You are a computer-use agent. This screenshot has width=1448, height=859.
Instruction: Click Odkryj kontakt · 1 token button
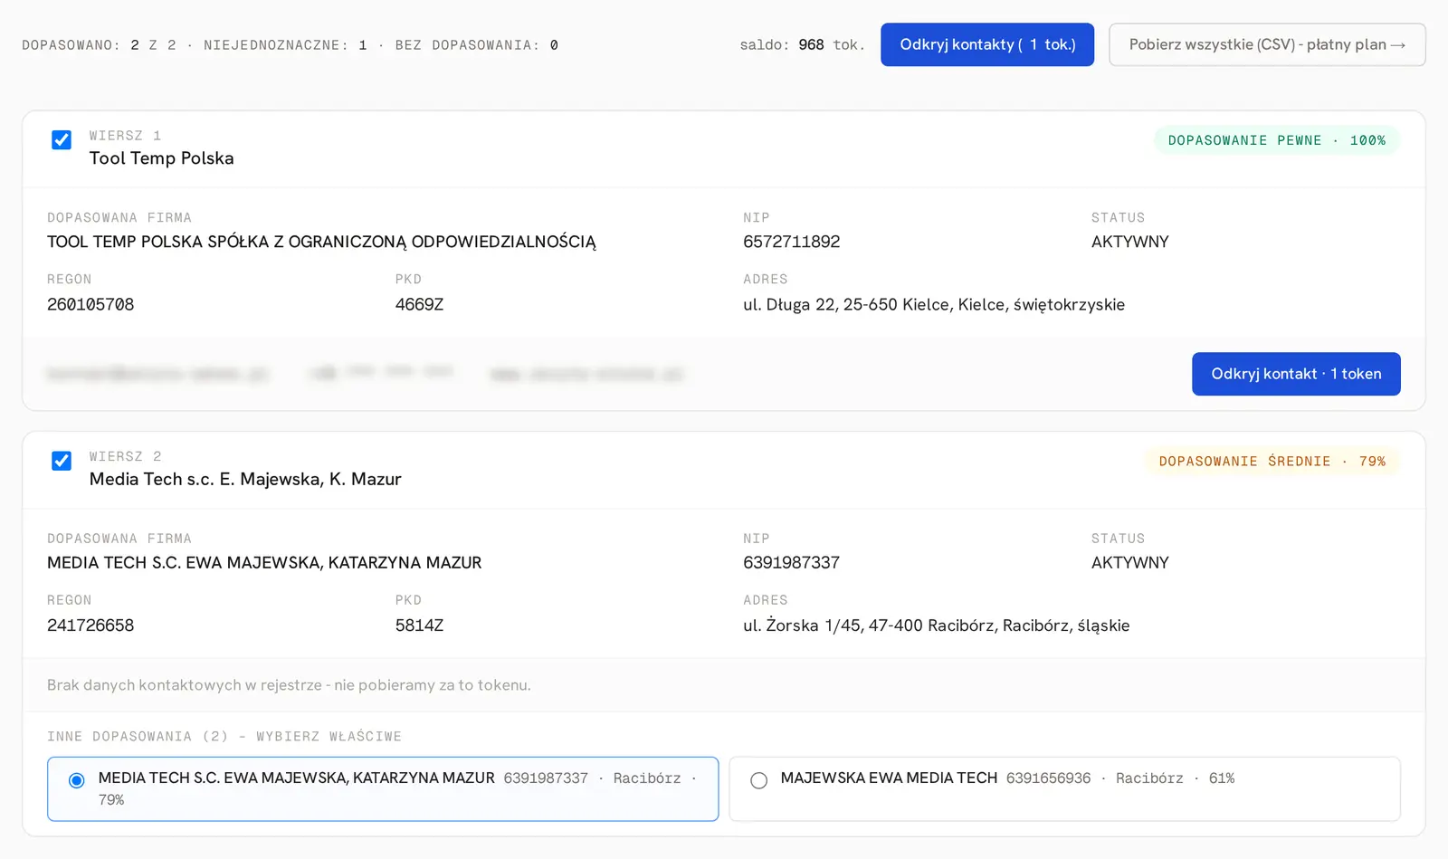pos(1296,374)
